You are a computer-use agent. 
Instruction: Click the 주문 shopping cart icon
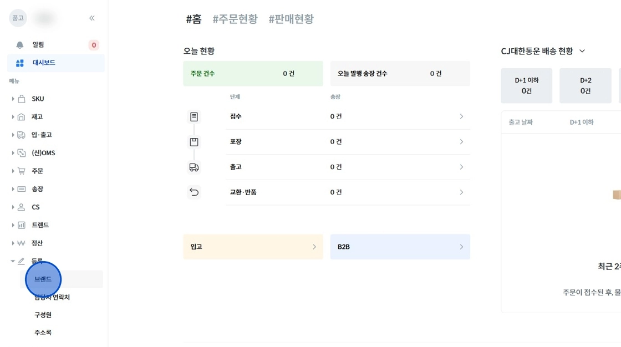point(22,171)
